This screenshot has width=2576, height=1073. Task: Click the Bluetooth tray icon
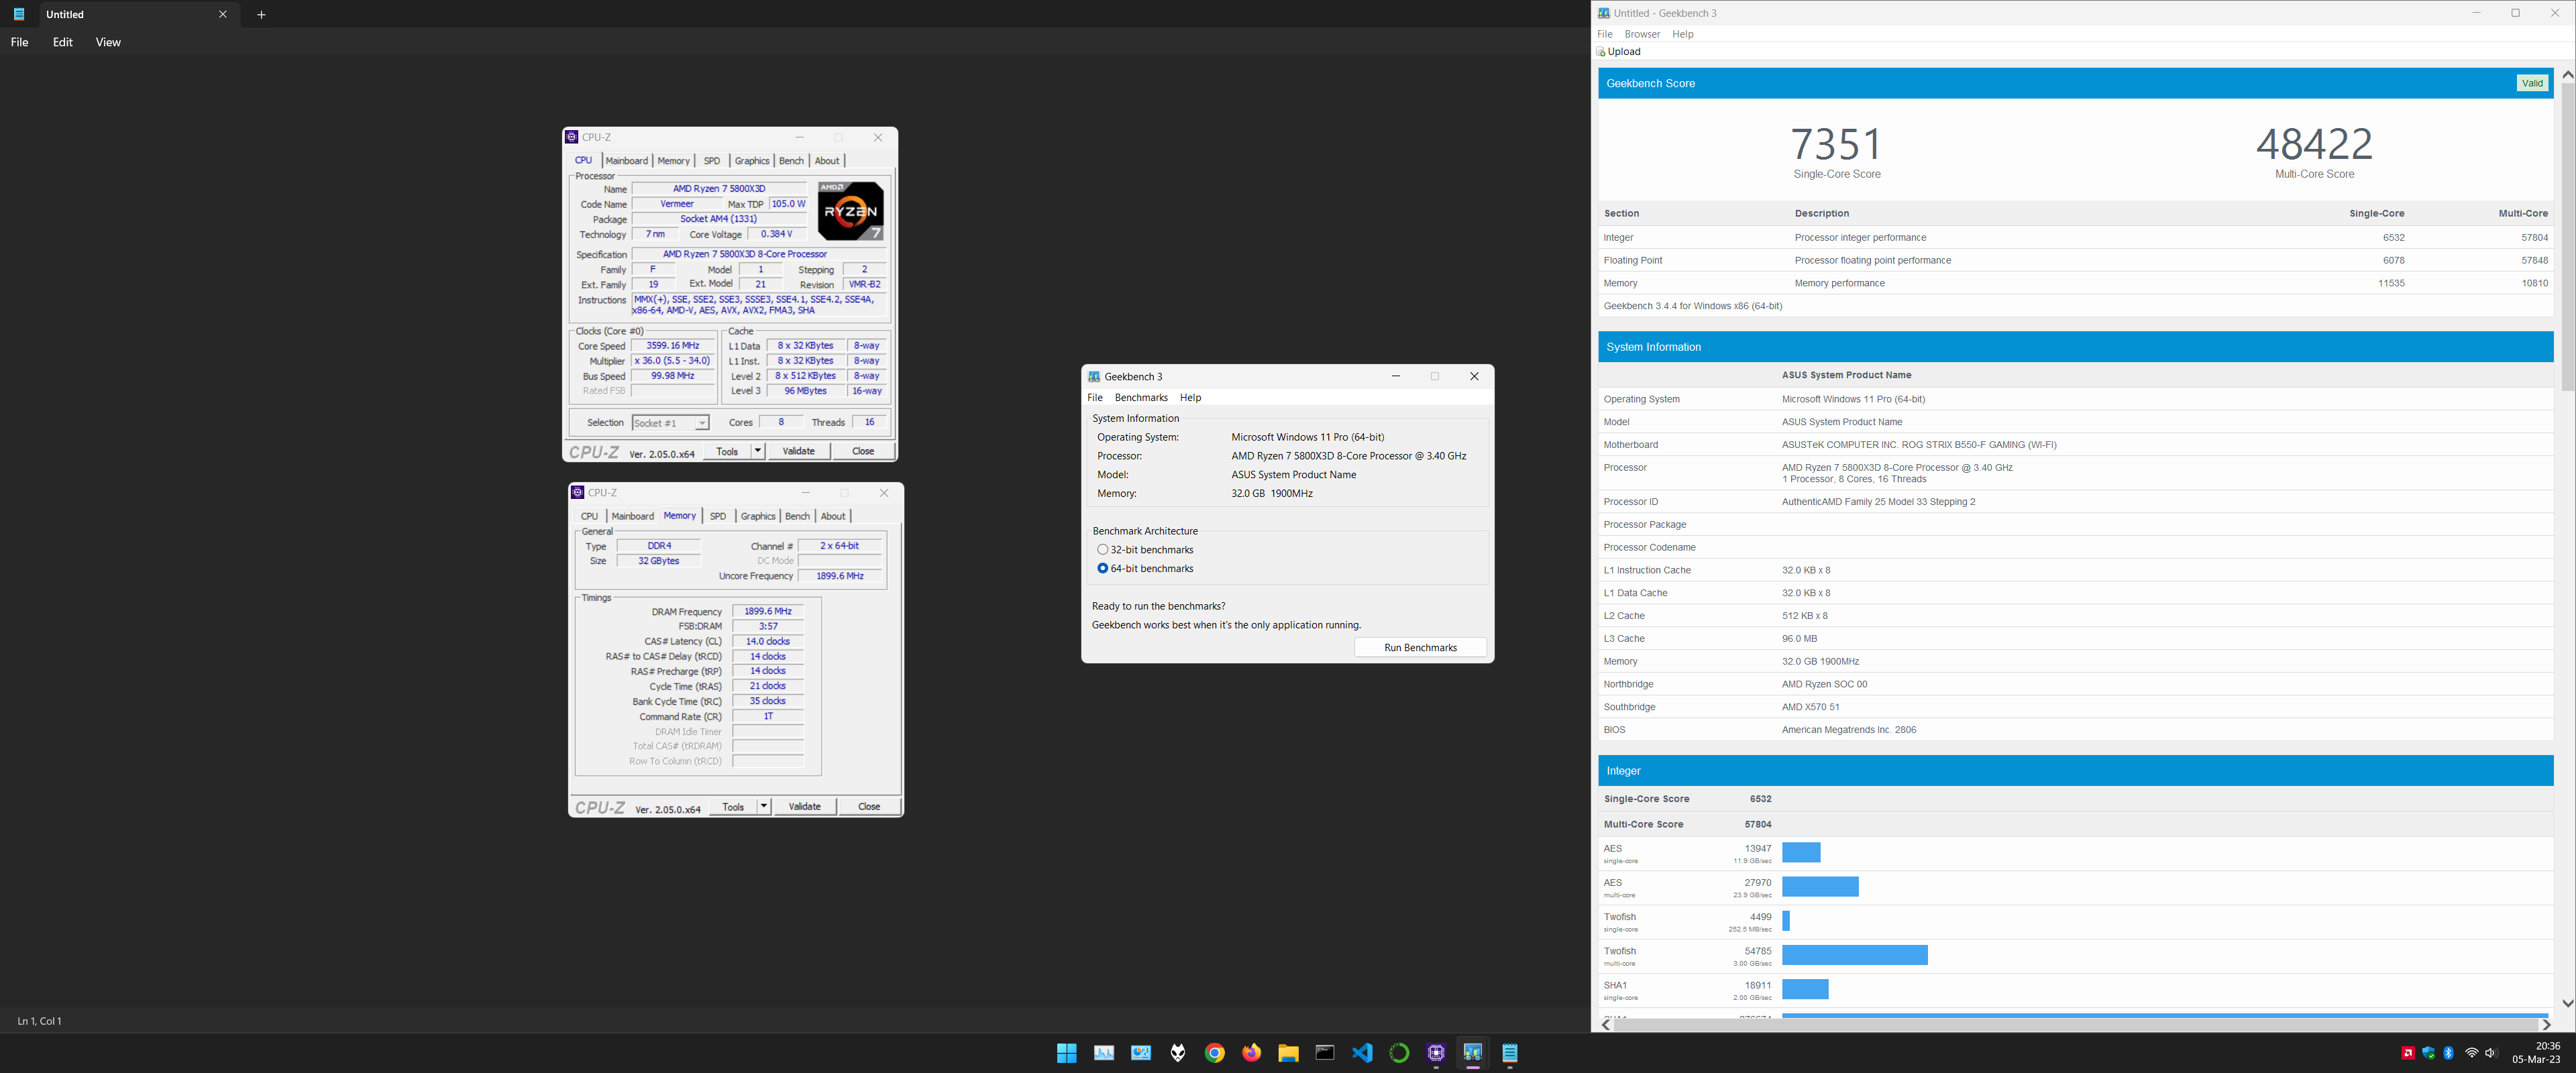pyautogui.click(x=2449, y=1053)
